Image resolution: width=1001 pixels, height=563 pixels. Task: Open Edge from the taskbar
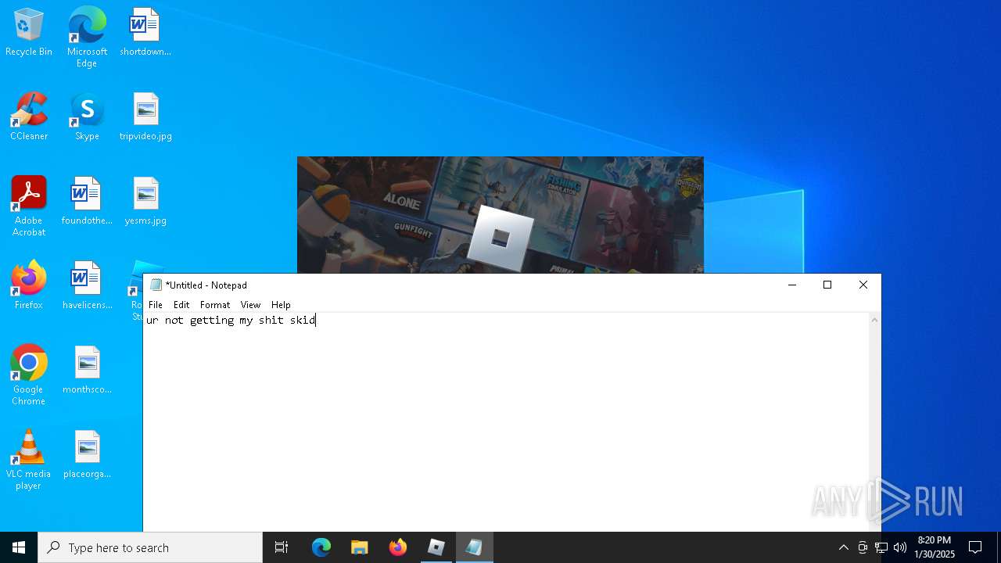coord(321,547)
